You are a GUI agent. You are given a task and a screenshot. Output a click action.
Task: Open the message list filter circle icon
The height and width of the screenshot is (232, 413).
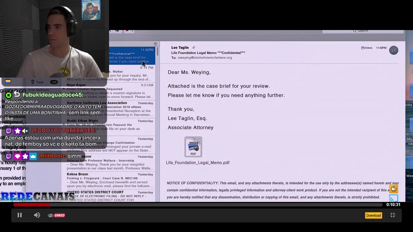[x=155, y=44]
